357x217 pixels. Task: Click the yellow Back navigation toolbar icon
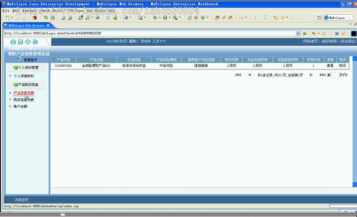(x=282, y=17)
